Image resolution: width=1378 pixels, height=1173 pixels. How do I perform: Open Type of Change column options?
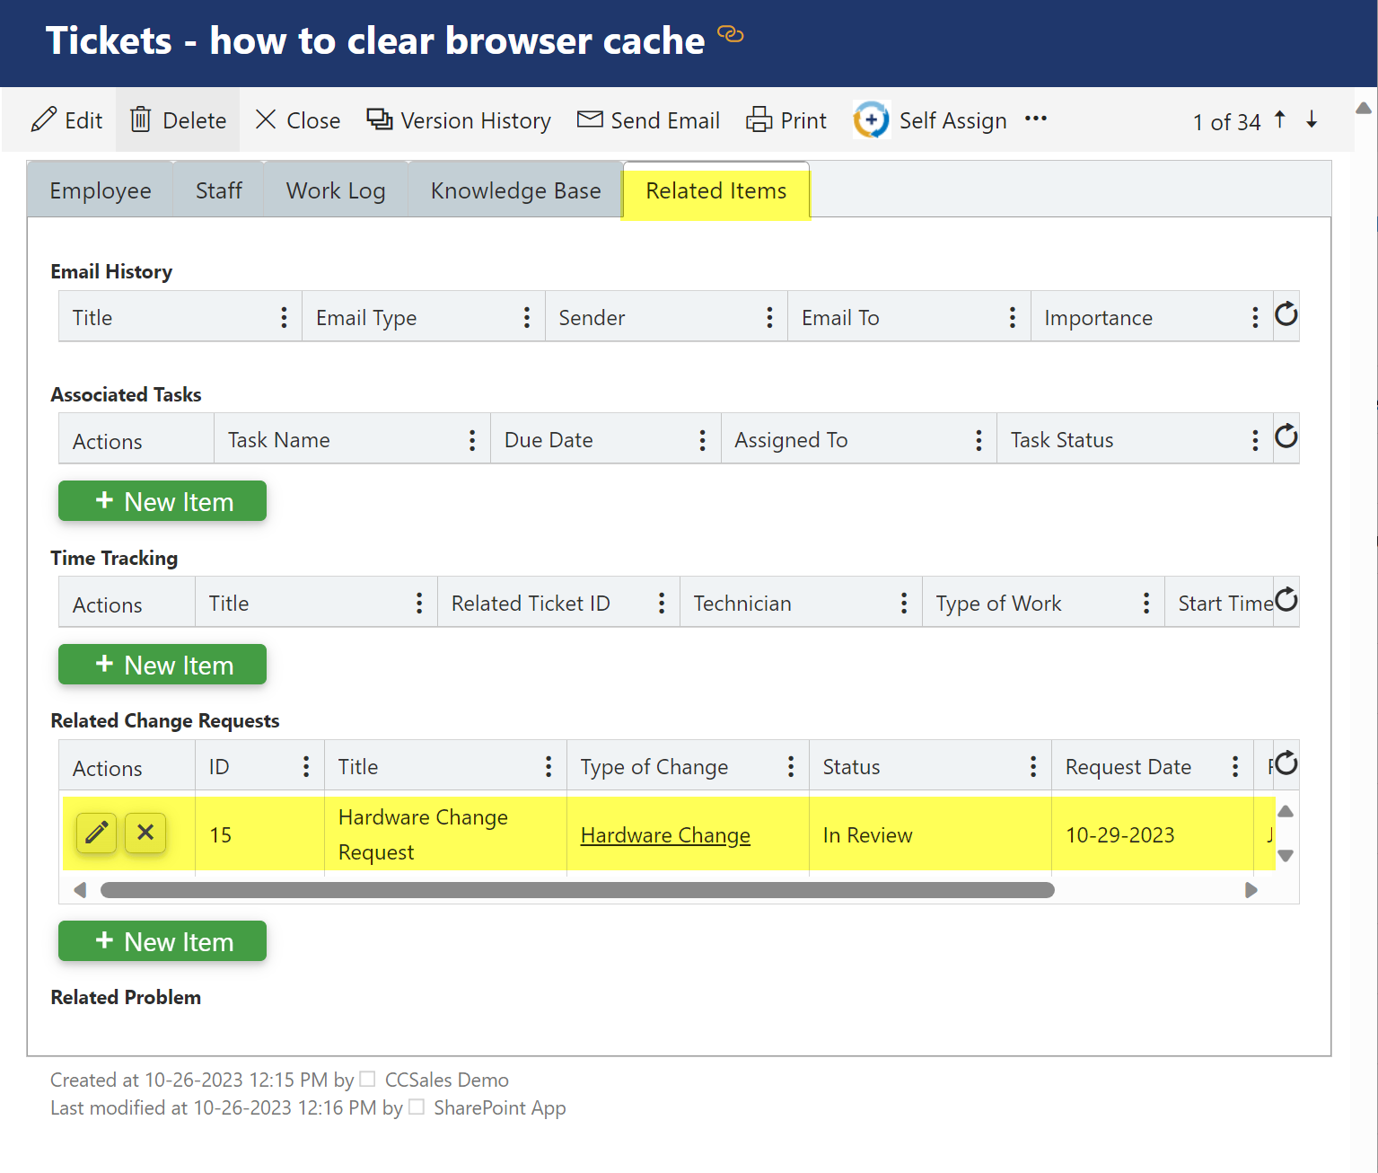coord(791,767)
